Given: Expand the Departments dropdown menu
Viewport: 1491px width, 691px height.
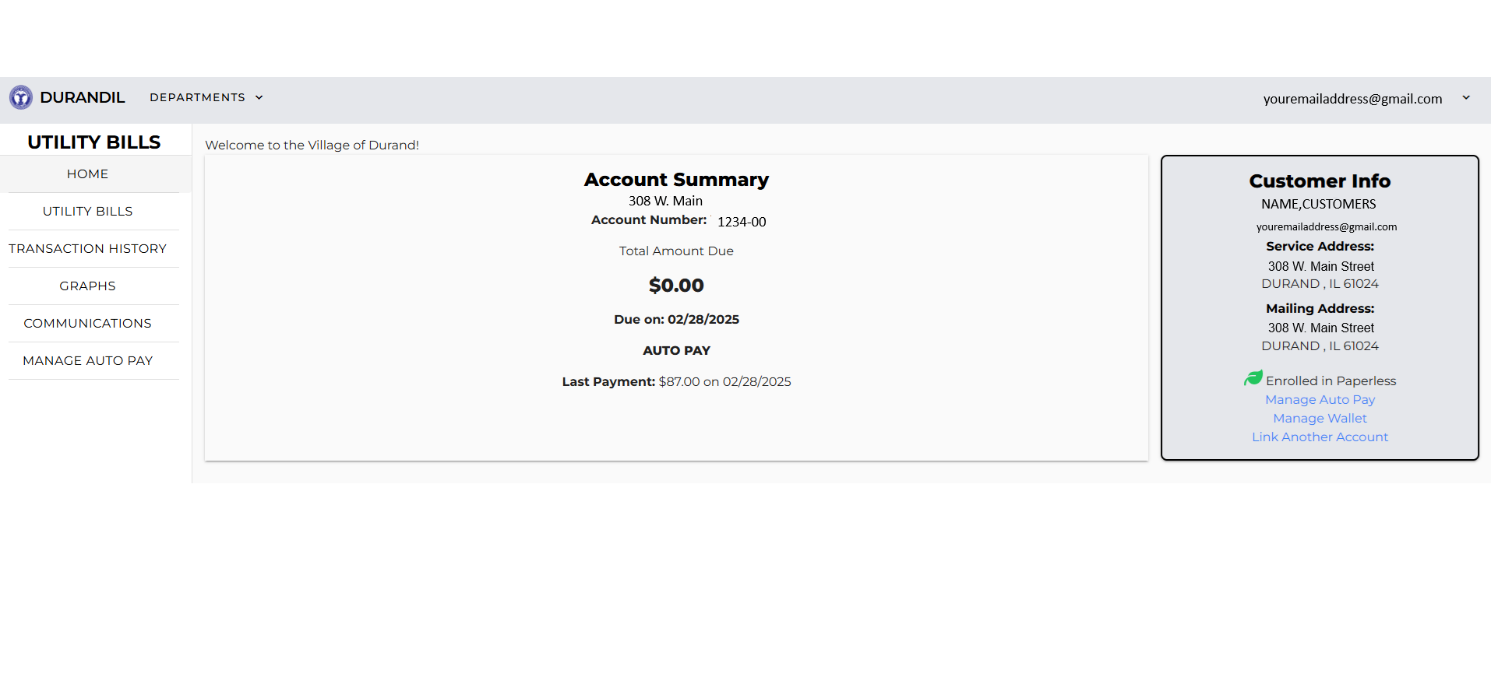Looking at the screenshot, I should pyautogui.click(x=206, y=97).
